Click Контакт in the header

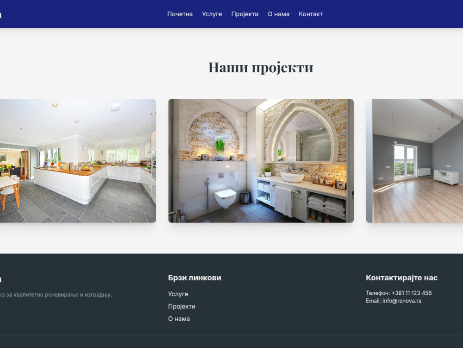point(311,14)
